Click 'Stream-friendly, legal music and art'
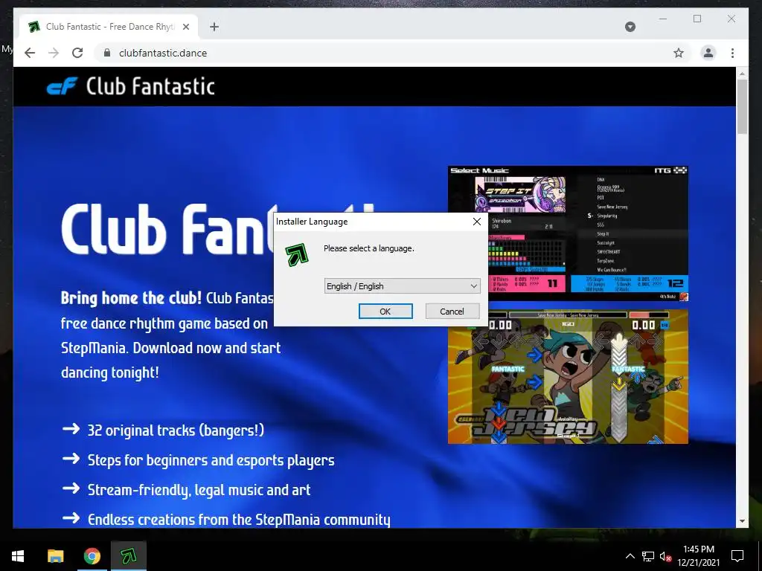The image size is (762, 571). [x=199, y=489]
